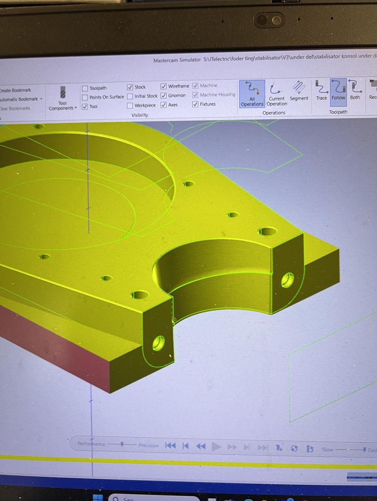Check the Workpiece visibility box
This screenshot has height=501, width=377.
pos(130,105)
